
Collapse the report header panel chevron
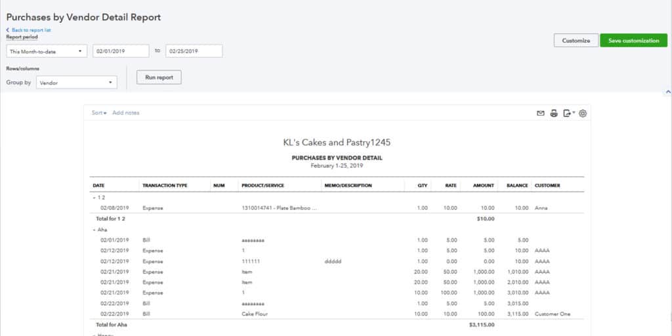667,92
